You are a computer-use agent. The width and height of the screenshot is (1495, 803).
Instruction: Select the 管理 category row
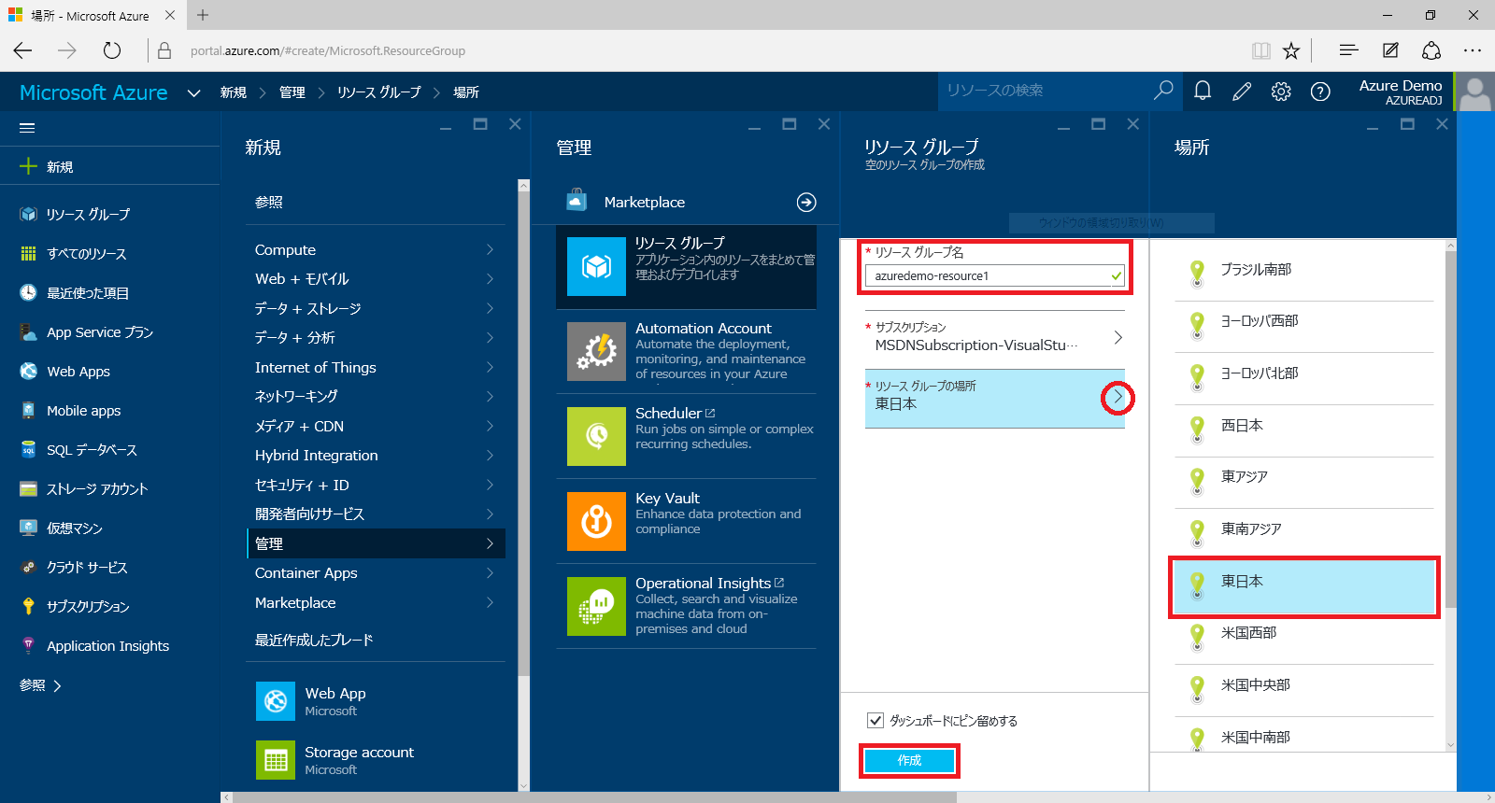(376, 543)
